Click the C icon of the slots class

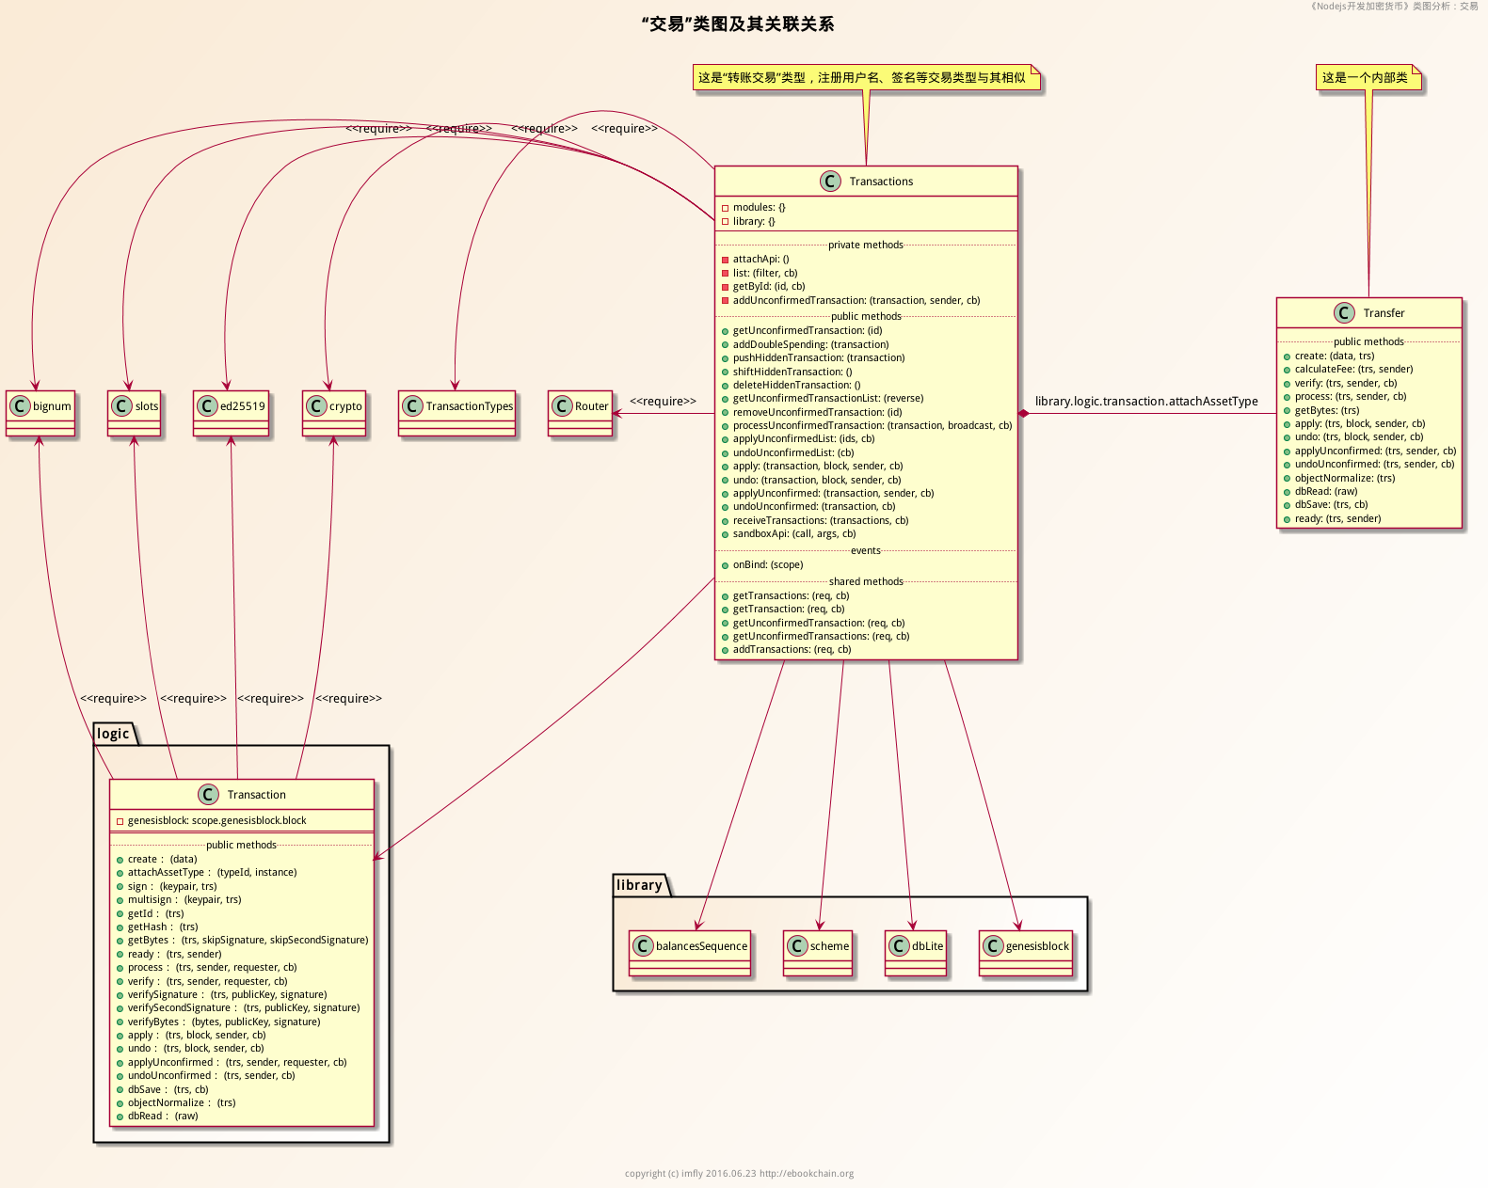(x=121, y=406)
